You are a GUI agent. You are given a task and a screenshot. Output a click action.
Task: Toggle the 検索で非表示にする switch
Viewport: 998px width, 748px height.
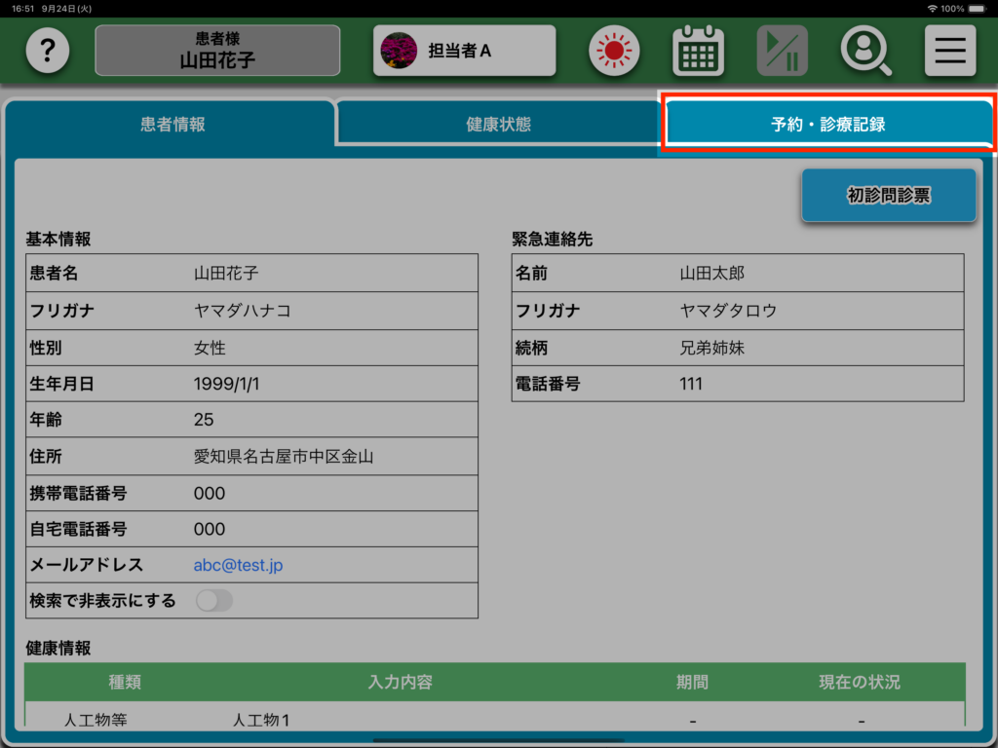(214, 601)
